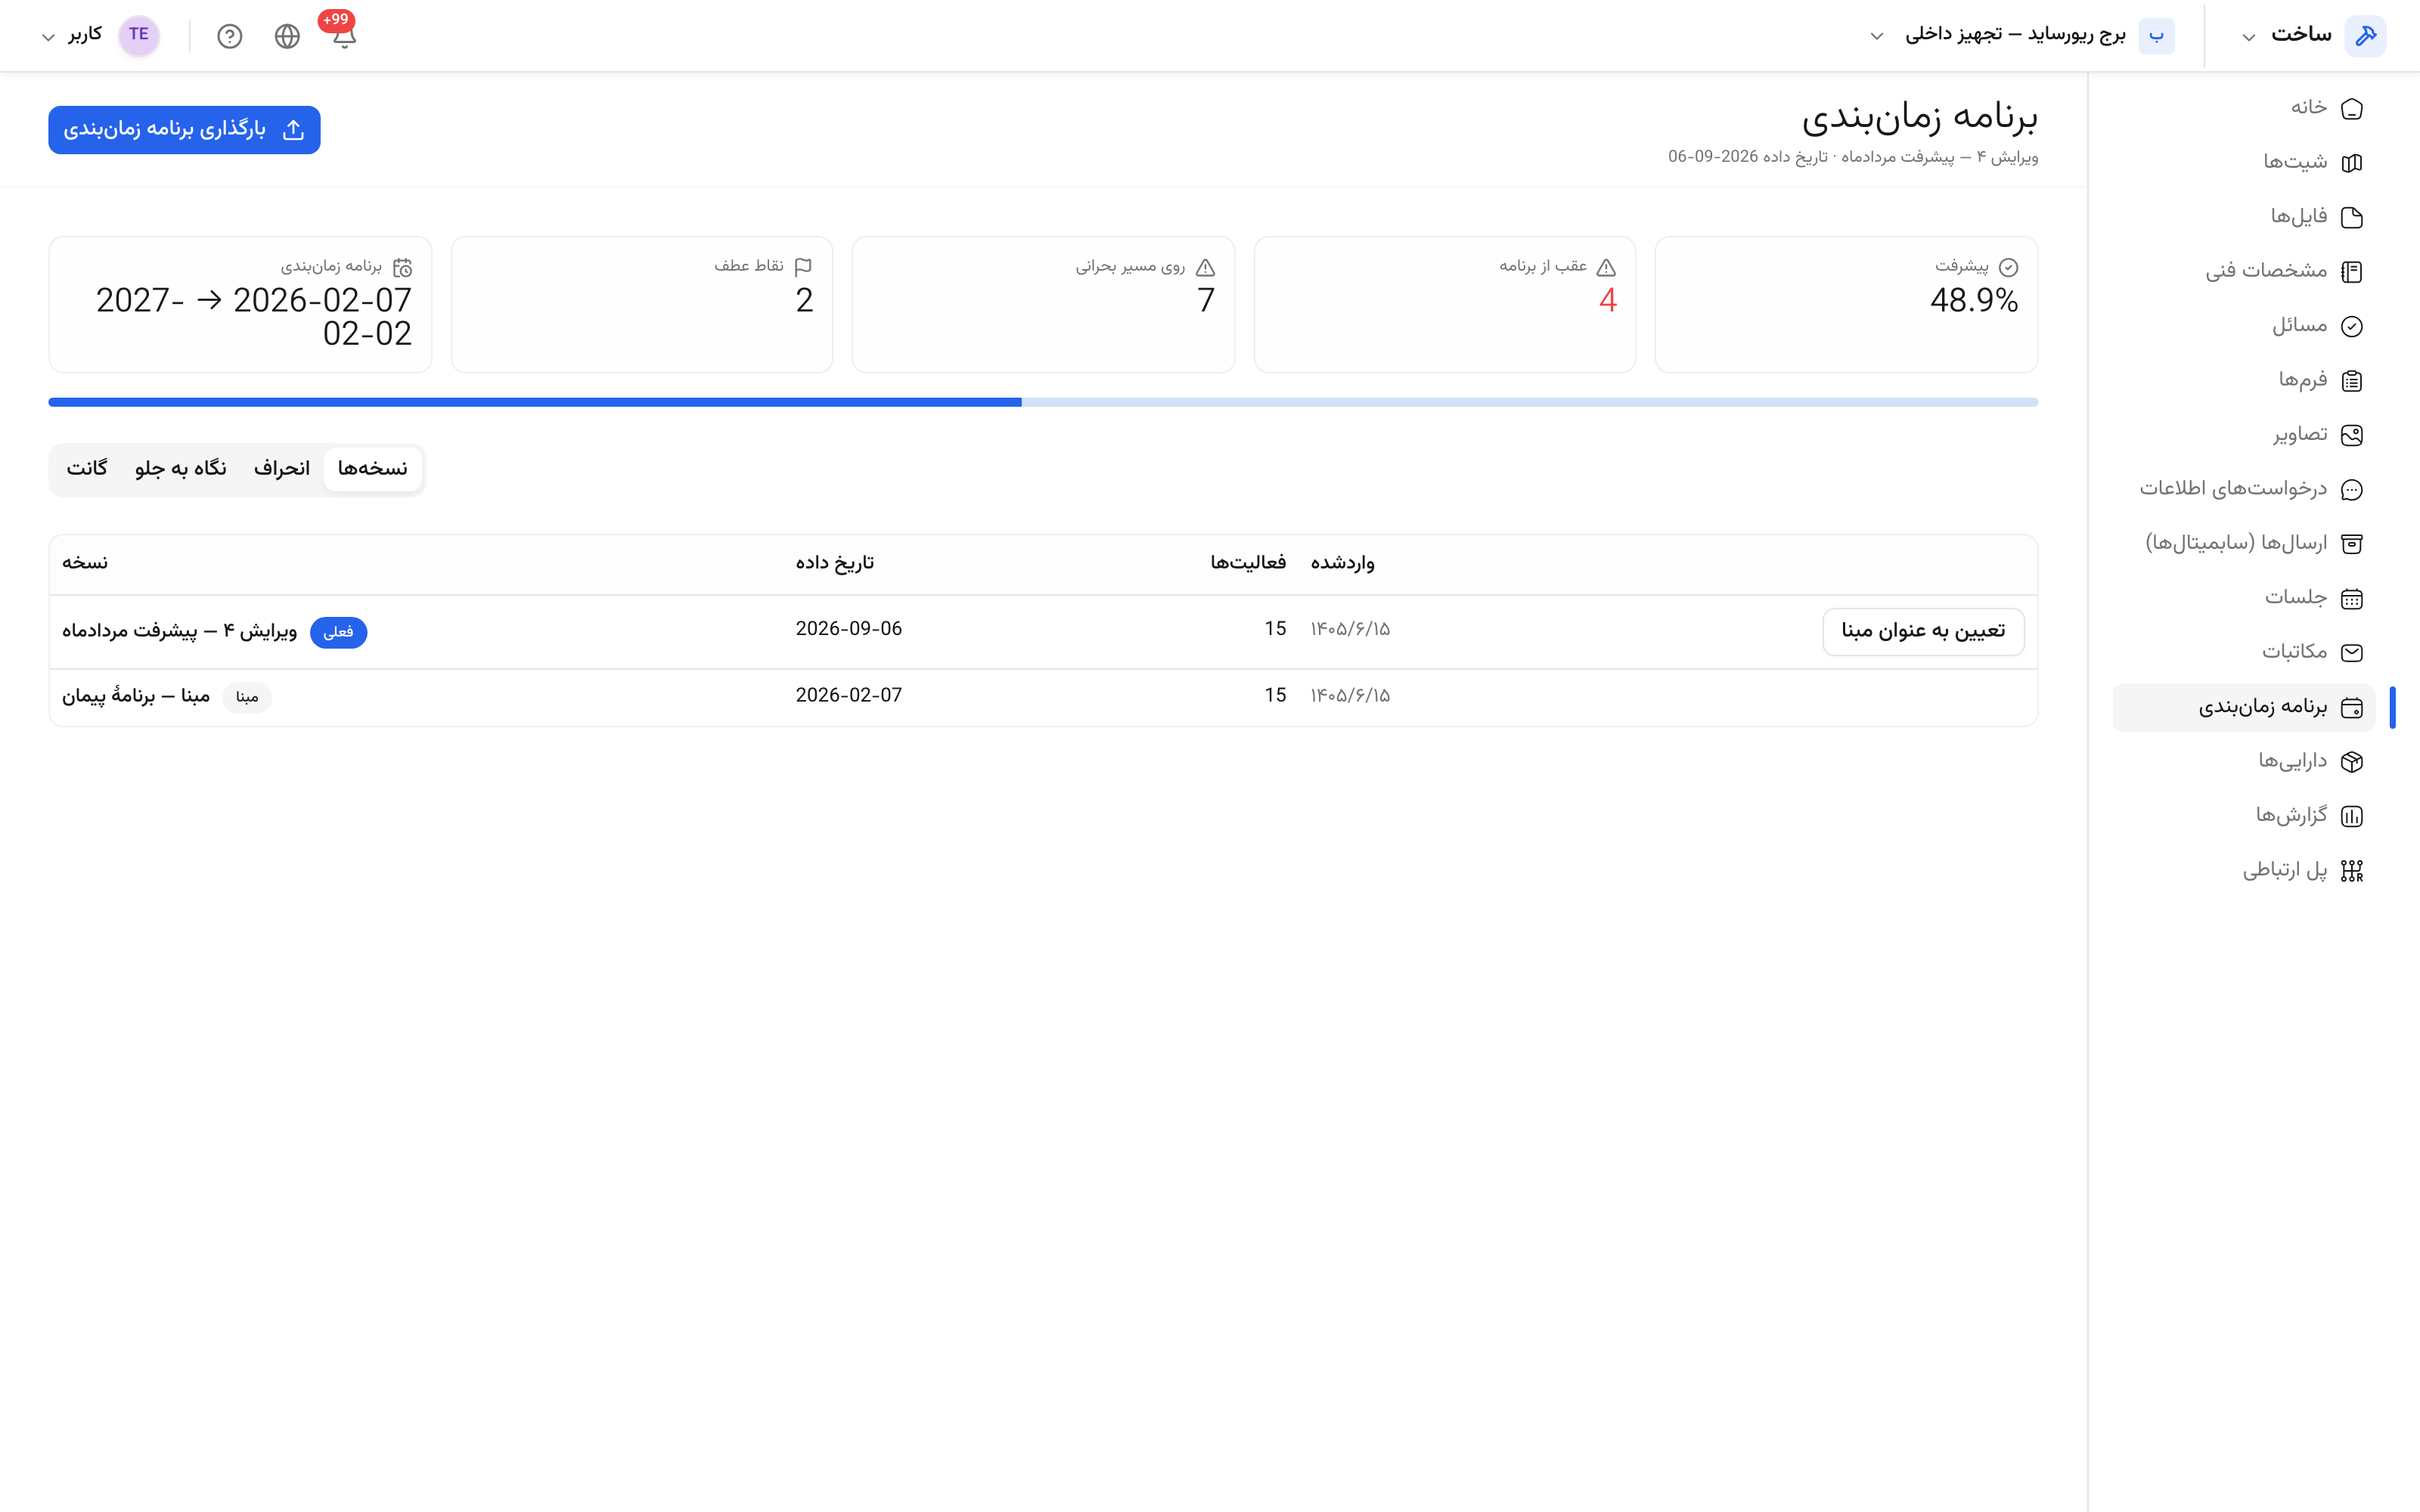This screenshot has width=2420, height=1512.
Task: Expand the ساخت module dropdown chevron
Action: coord(2248,37)
